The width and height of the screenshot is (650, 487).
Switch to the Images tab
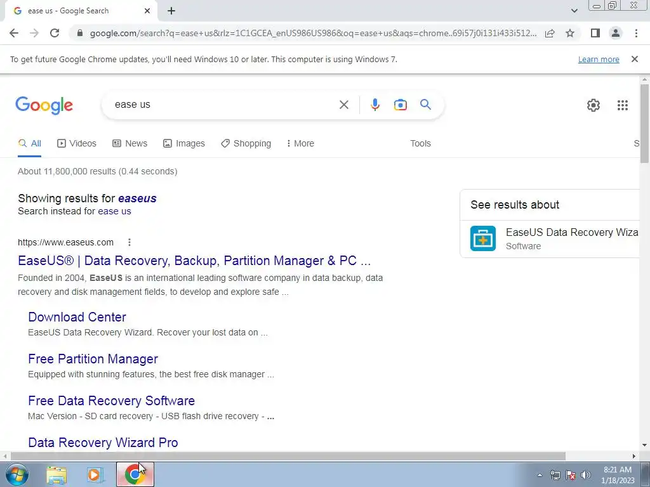pyautogui.click(x=184, y=144)
